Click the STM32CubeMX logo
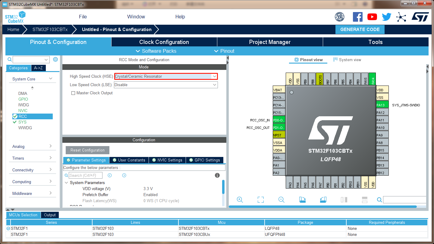The width and height of the screenshot is (434, 244). click(x=15, y=17)
